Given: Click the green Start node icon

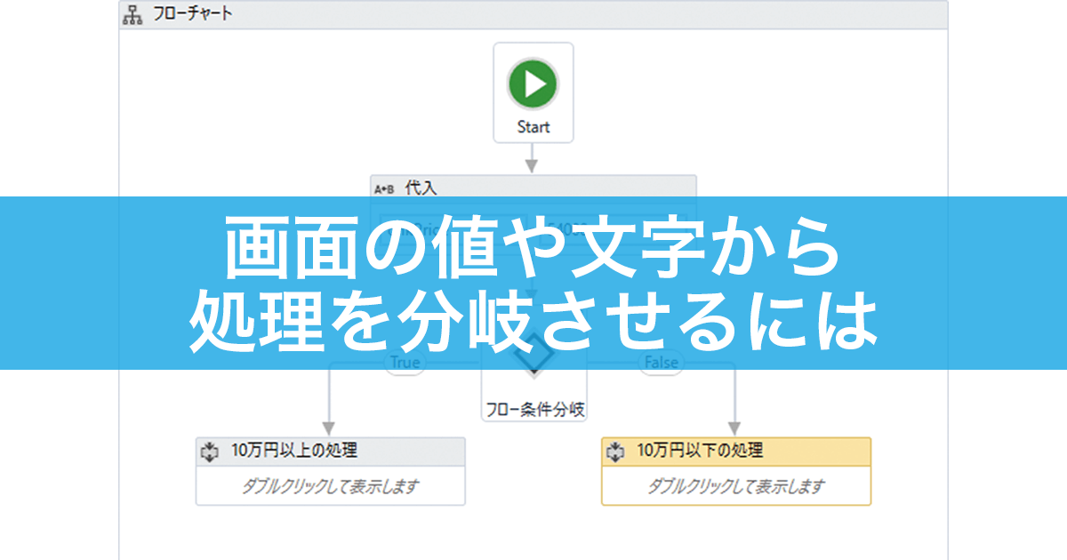Looking at the screenshot, I should pos(533,84).
